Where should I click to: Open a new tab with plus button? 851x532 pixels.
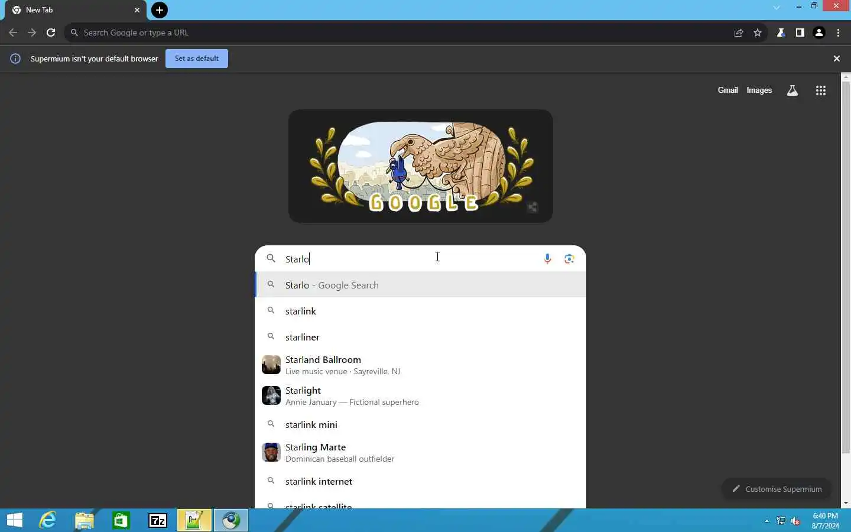160,10
